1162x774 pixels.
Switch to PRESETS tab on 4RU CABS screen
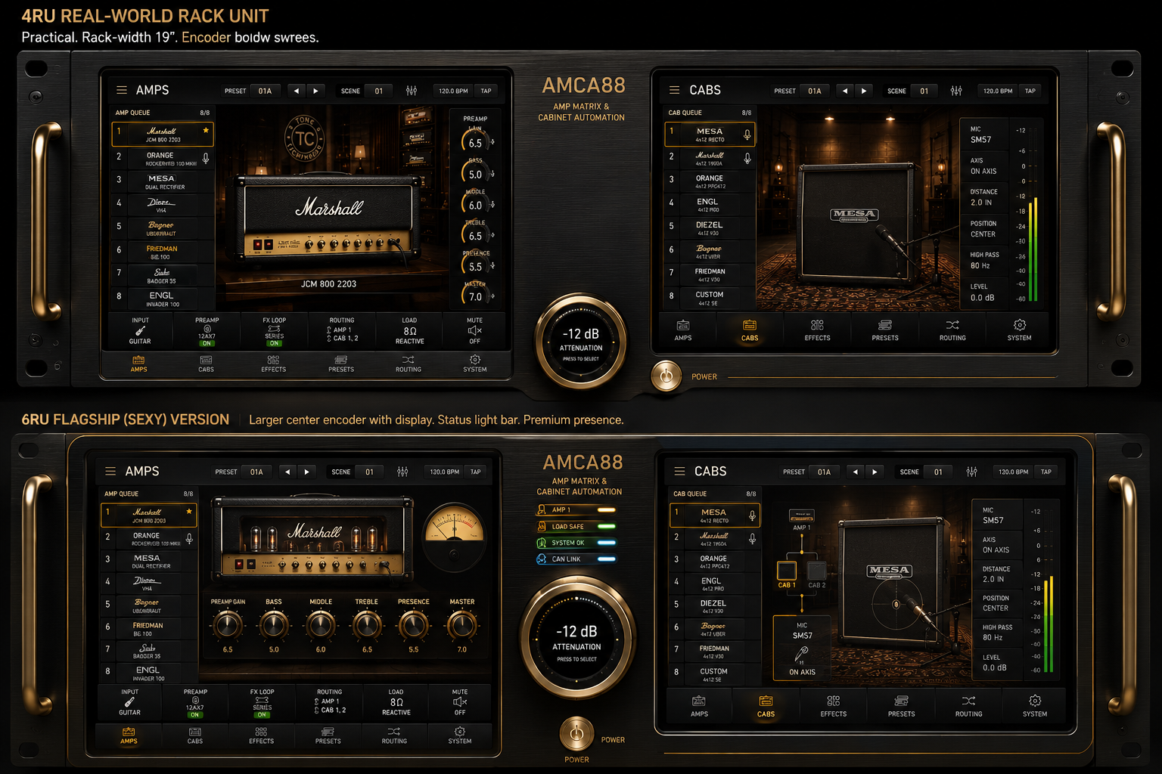[x=885, y=330]
